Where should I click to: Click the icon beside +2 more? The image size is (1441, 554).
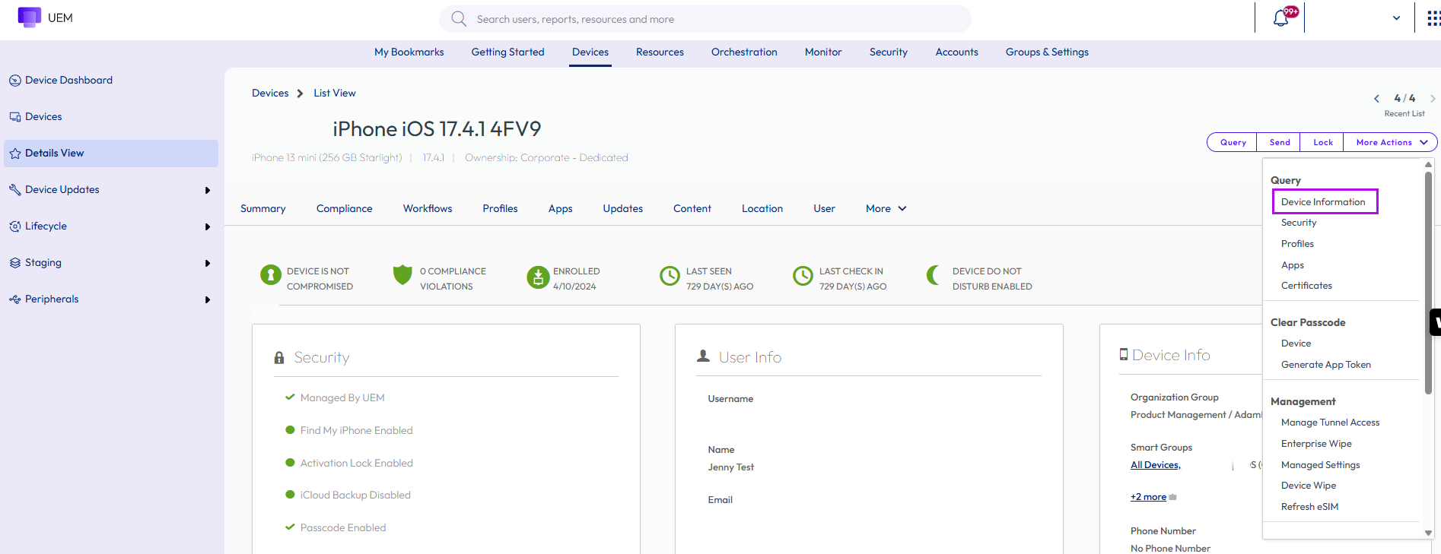tap(1173, 497)
